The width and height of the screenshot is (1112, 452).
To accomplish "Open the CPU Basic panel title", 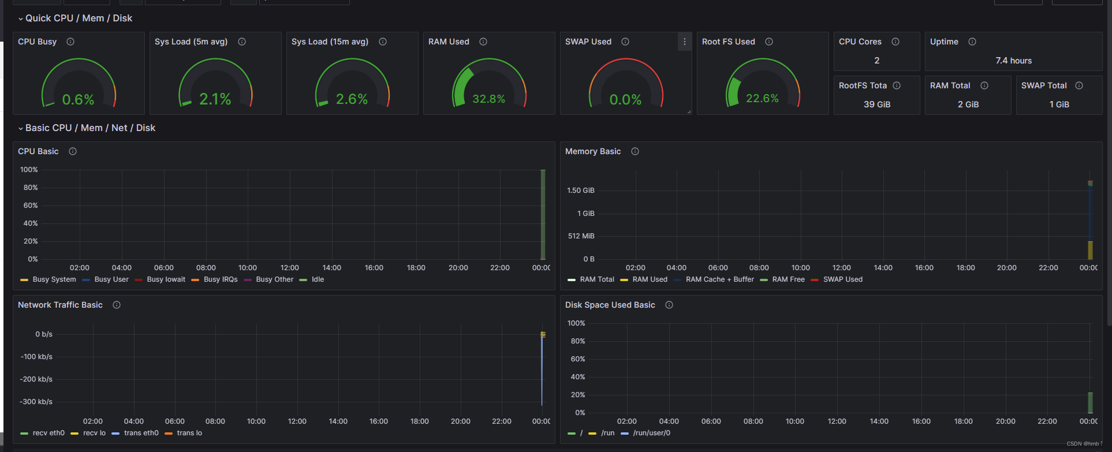I will point(38,151).
